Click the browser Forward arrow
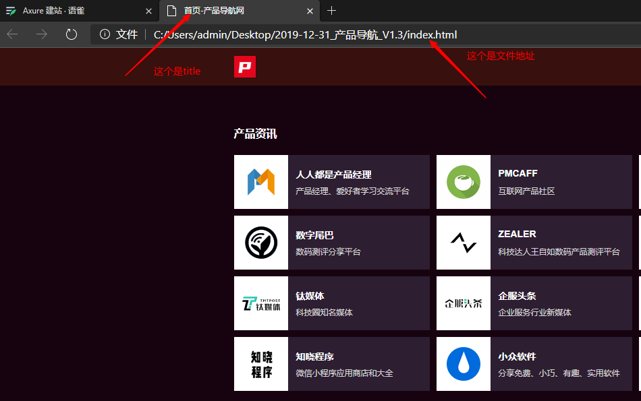The image size is (641, 401). point(42,34)
